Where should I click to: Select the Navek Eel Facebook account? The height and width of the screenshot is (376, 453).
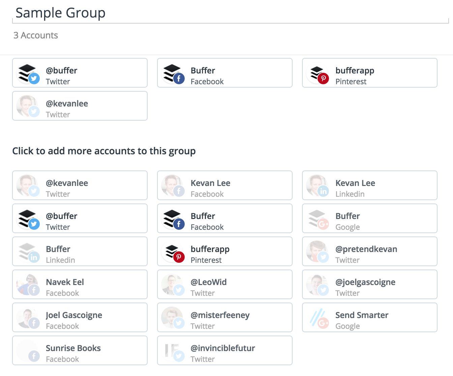pyautogui.click(x=80, y=284)
